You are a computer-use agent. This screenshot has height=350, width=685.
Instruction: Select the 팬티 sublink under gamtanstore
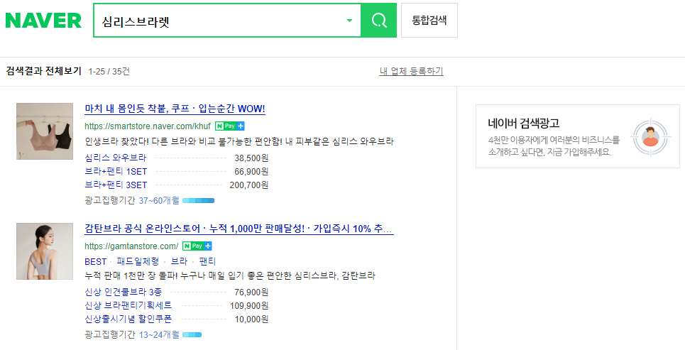[x=207, y=262]
